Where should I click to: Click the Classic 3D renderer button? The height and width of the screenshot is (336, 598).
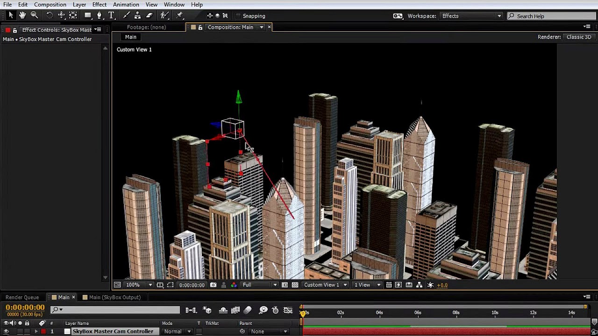578,37
